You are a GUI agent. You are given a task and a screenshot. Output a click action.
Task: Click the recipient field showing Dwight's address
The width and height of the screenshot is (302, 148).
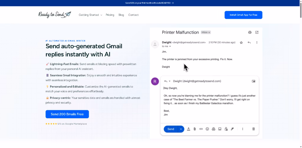tap(197, 81)
